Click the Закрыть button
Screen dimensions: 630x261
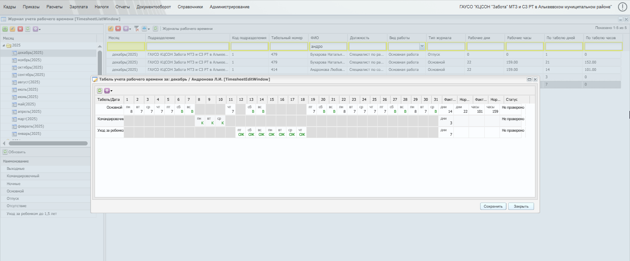(x=521, y=206)
